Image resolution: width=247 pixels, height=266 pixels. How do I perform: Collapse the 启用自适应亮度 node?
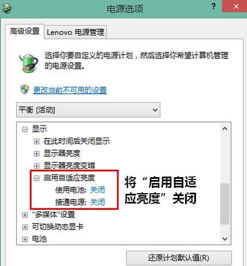pos(37,178)
